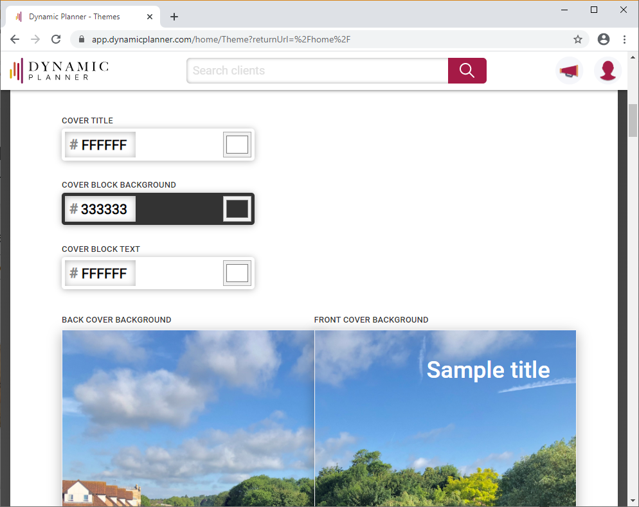Click the Dynamic Planner logo
This screenshot has height=507, width=639.
pos(60,71)
